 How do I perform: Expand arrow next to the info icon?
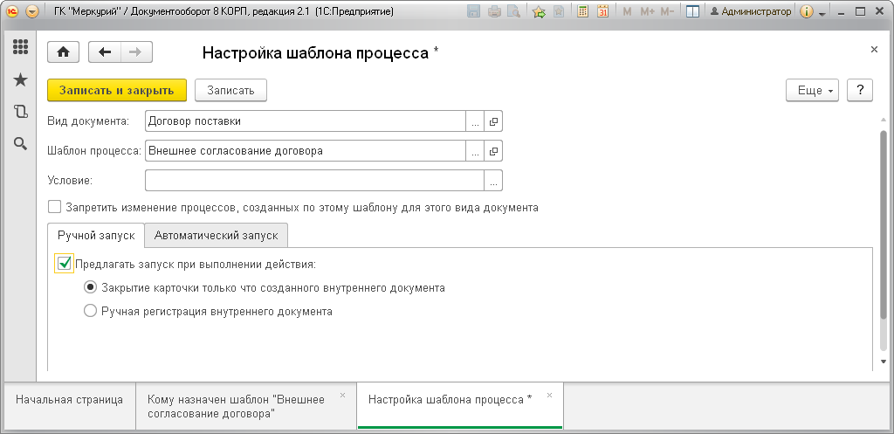pyautogui.click(x=822, y=13)
